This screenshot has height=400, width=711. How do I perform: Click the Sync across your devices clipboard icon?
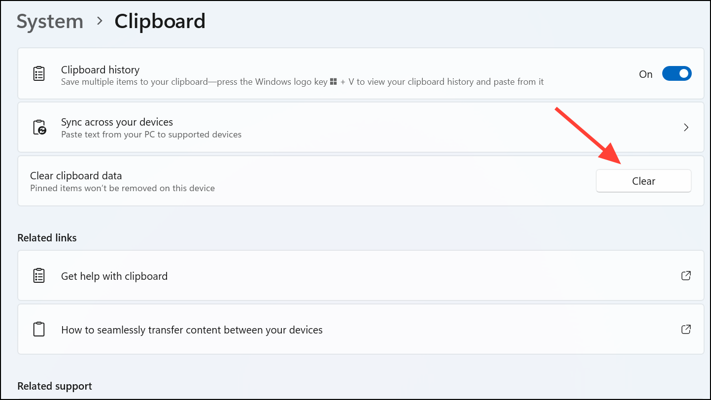click(x=39, y=127)
